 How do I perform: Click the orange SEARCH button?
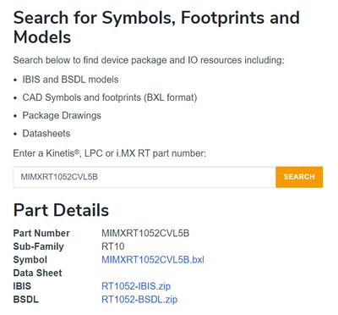(299, 177)
